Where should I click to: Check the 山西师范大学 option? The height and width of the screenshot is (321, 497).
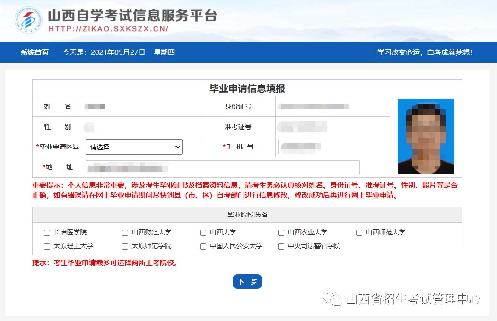coord(359,233)
